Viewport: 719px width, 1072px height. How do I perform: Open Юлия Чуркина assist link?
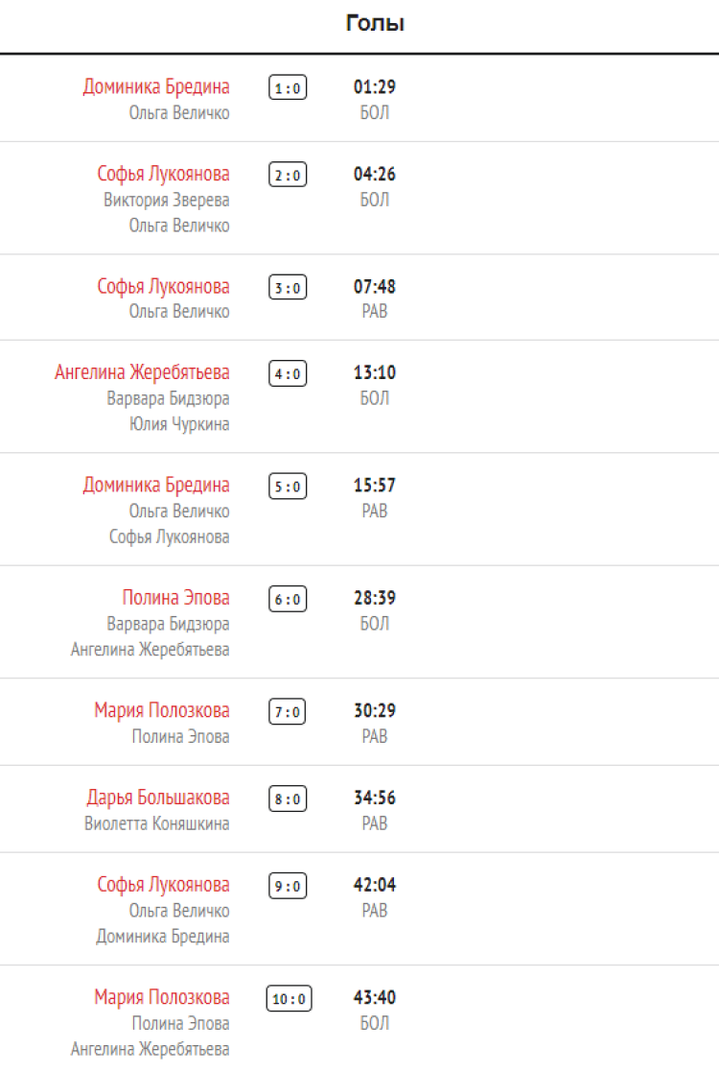[179, 424]
